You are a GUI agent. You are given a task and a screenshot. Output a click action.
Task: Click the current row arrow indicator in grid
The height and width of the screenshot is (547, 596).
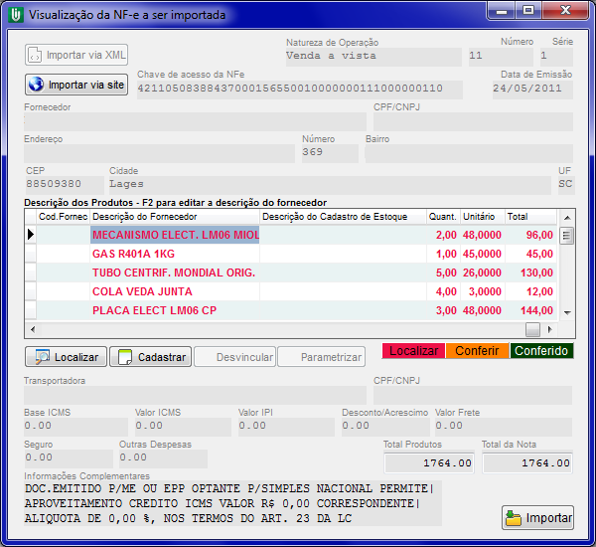(30, 235)
